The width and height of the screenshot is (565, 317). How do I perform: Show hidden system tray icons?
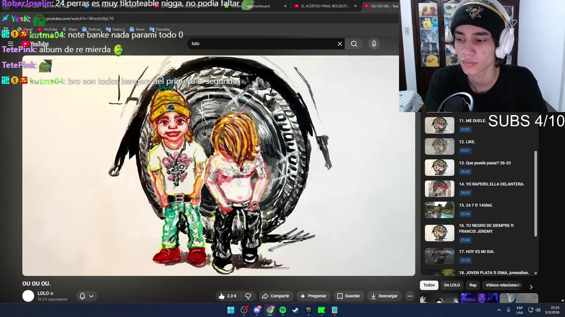point(499,310)
